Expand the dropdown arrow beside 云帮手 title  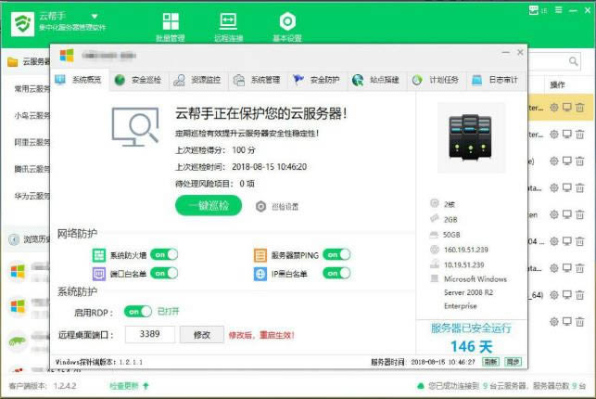95,17
